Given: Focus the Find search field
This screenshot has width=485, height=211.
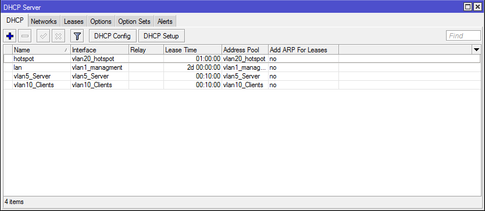Looking at the screenshot, I should pyautogui.click(x=463, y=35).
